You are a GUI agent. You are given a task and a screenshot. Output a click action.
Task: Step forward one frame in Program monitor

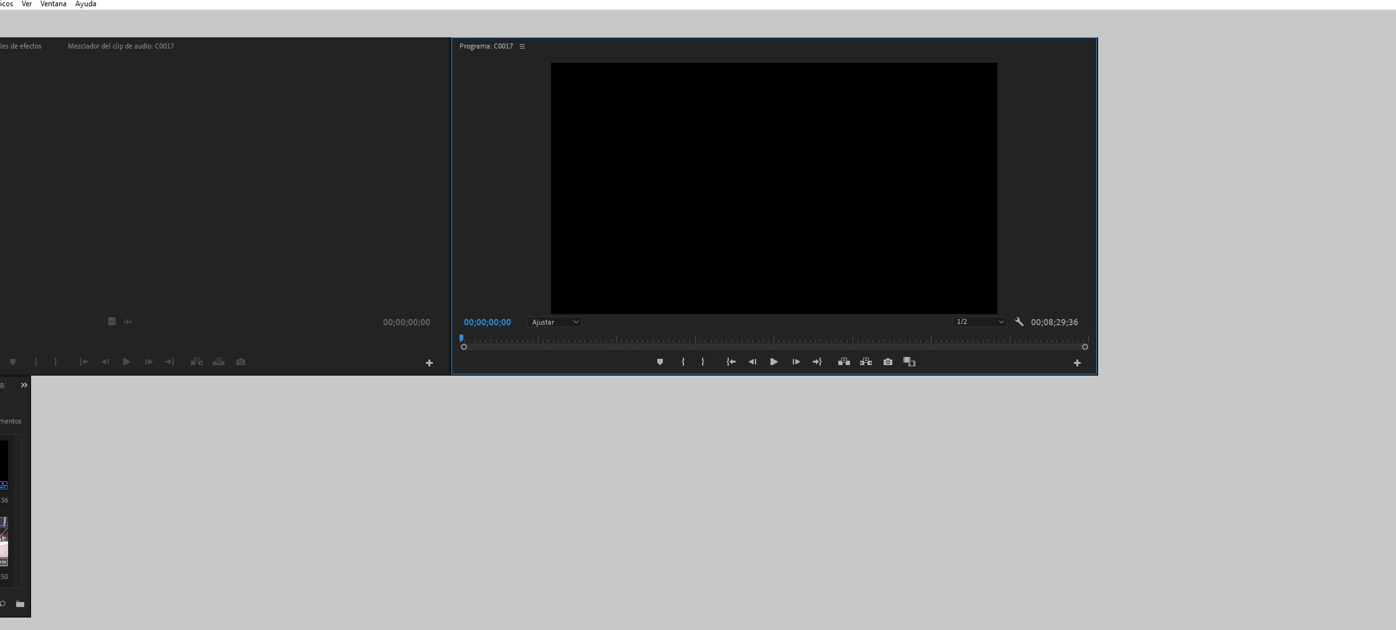[796, 362]
